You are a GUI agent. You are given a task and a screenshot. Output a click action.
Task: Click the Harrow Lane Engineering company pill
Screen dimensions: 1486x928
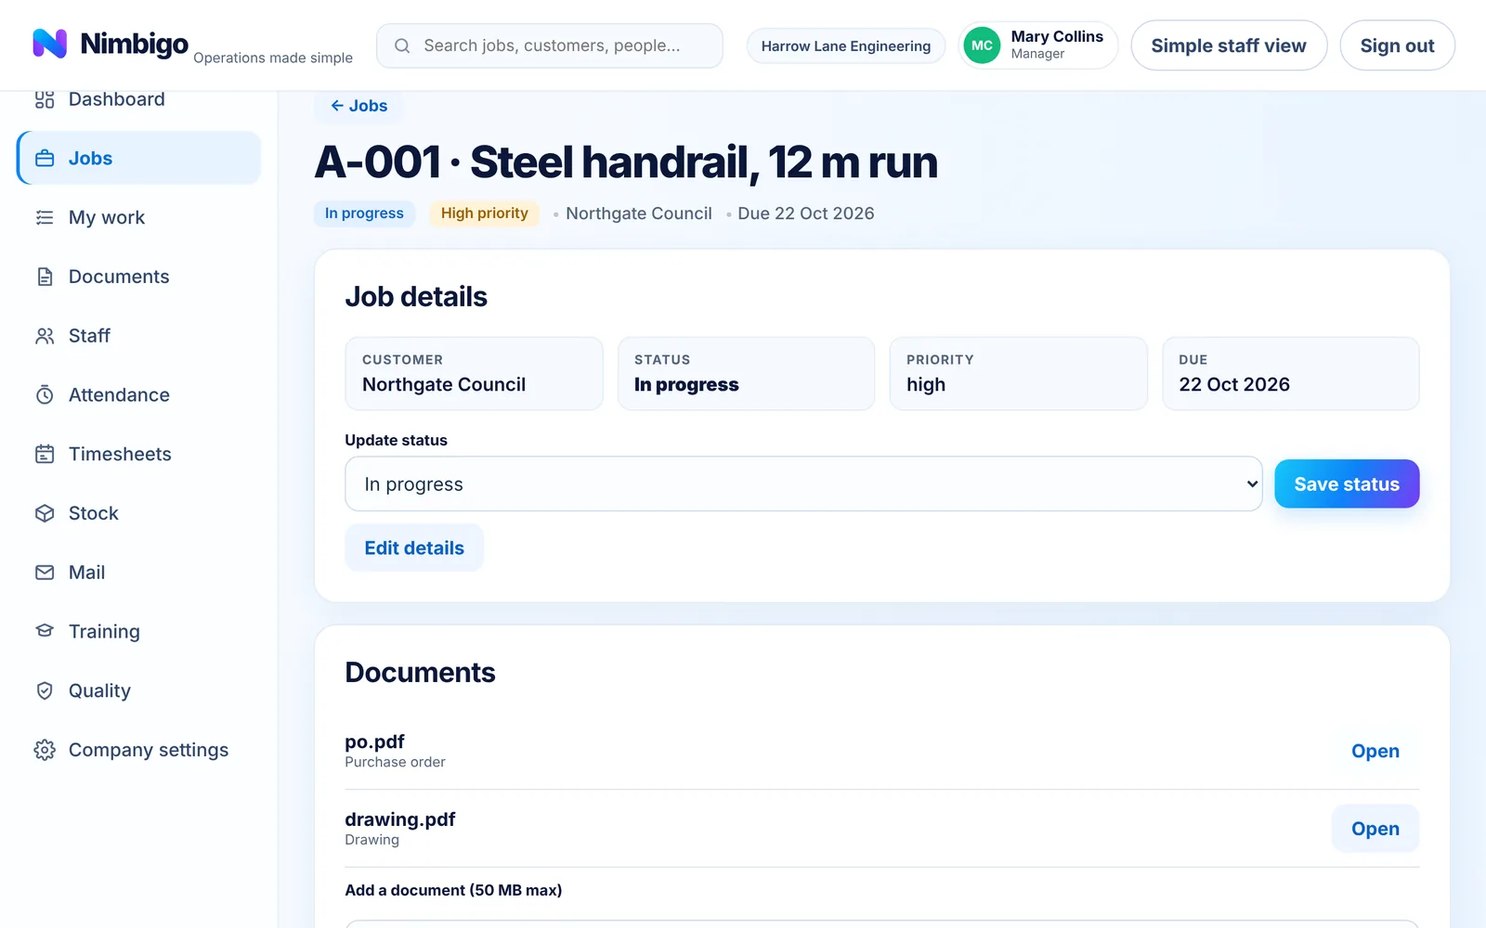tap(846, 45)
